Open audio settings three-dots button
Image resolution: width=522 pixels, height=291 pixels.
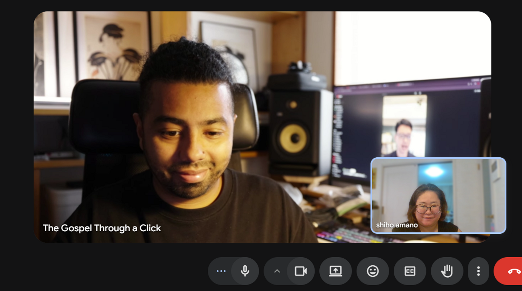click(x=221, y=271)
